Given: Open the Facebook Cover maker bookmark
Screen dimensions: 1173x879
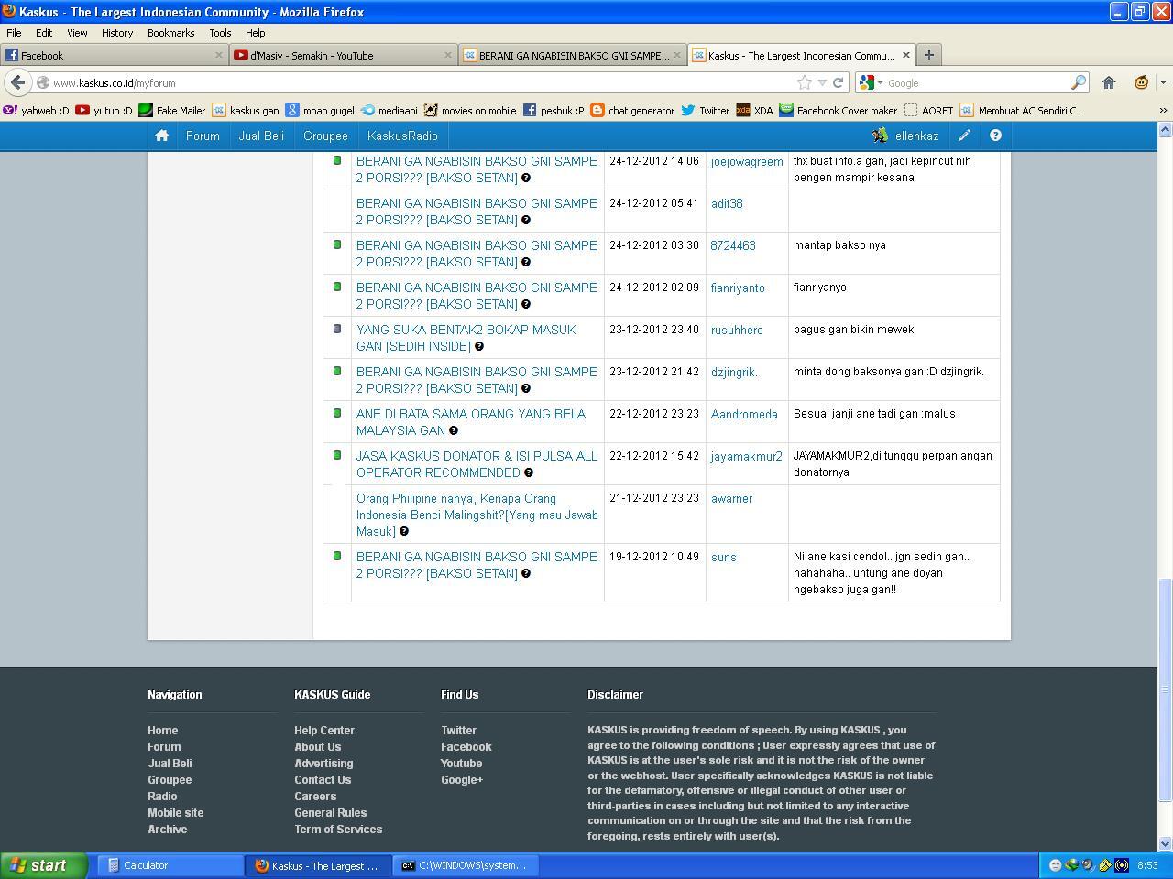Looking at the screenshot, I should [x=838, y=110].
